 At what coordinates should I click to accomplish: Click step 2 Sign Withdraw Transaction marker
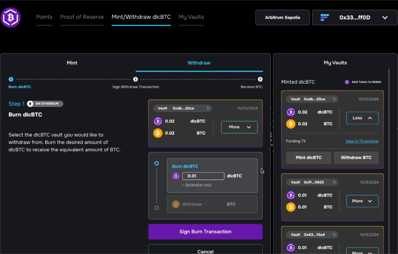pyautogui.click(x=136, y=79)
